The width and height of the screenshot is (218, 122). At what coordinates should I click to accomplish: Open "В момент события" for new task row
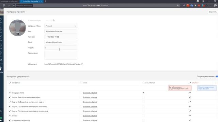[x=90, y=97]
